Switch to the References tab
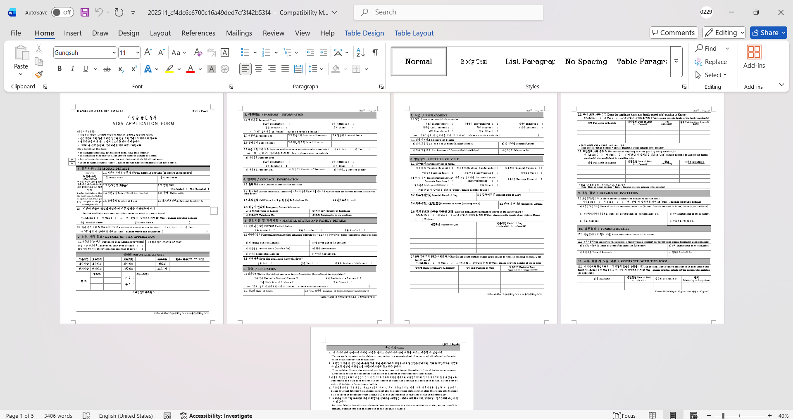The image size is (793, 419). coord(198,33)
